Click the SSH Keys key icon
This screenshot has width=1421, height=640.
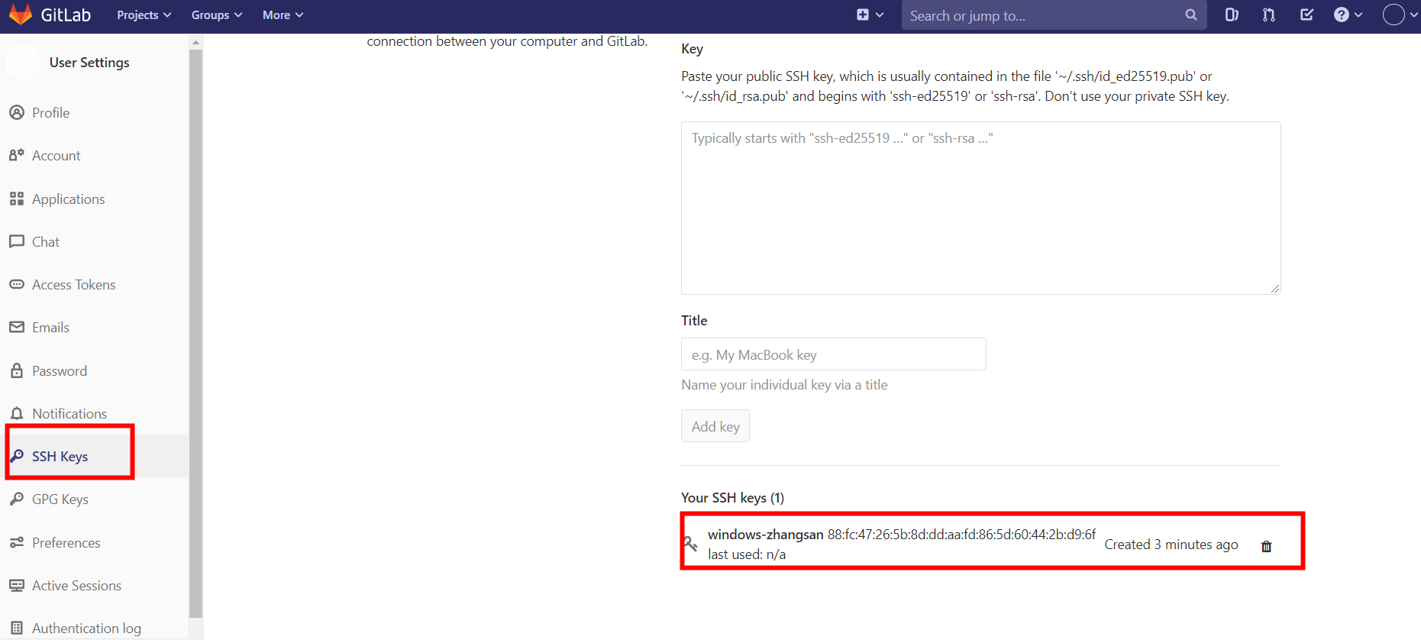click(17, 456)
